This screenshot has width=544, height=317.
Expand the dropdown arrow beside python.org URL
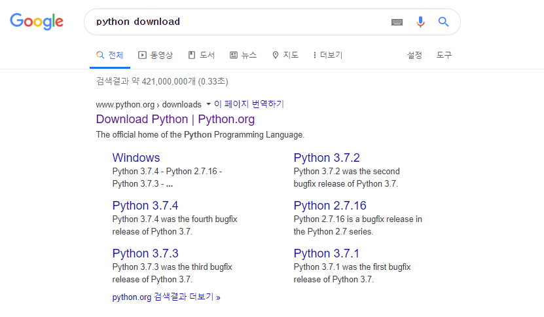(x=208, y=104)
